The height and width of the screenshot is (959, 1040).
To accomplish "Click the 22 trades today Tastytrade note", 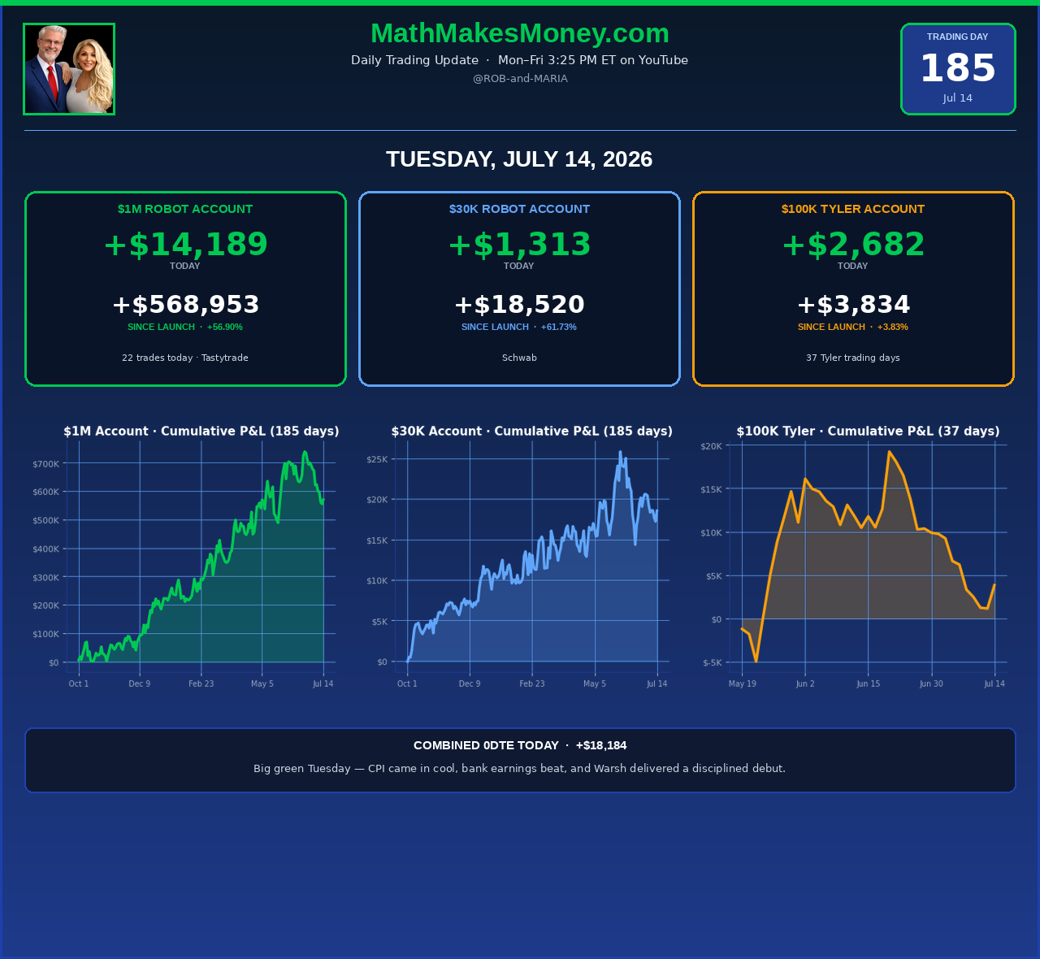I will 185,358.
